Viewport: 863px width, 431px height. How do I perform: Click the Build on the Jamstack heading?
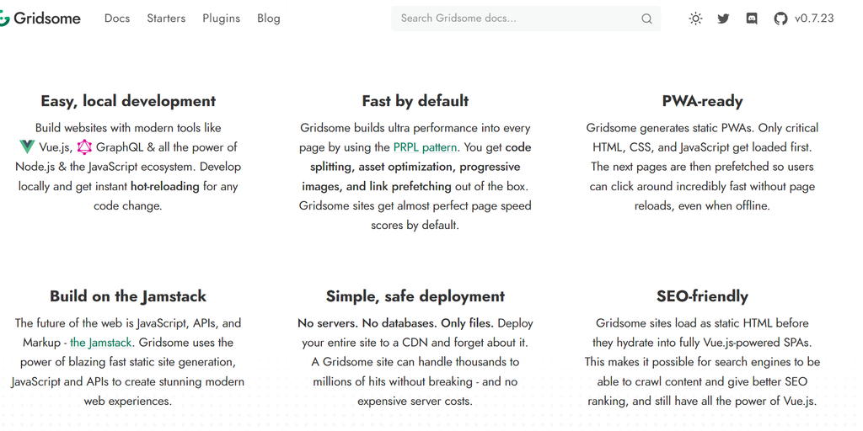(x=128, y=296)
